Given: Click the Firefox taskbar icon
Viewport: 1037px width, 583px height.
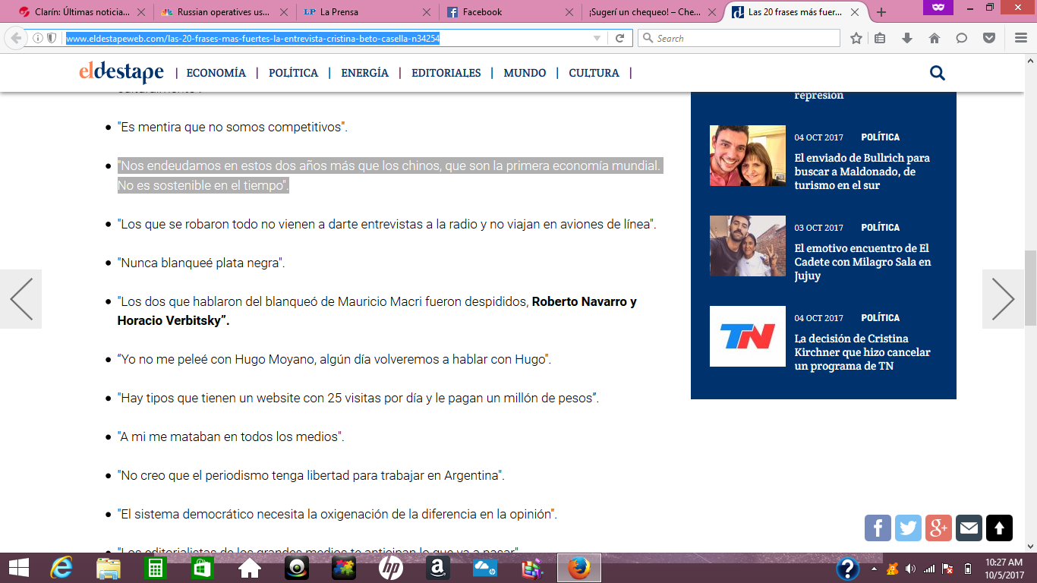Looking at the screenshot, I should 579,568.
